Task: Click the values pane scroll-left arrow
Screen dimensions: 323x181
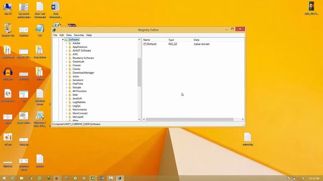Action: (x=144, y=120)
